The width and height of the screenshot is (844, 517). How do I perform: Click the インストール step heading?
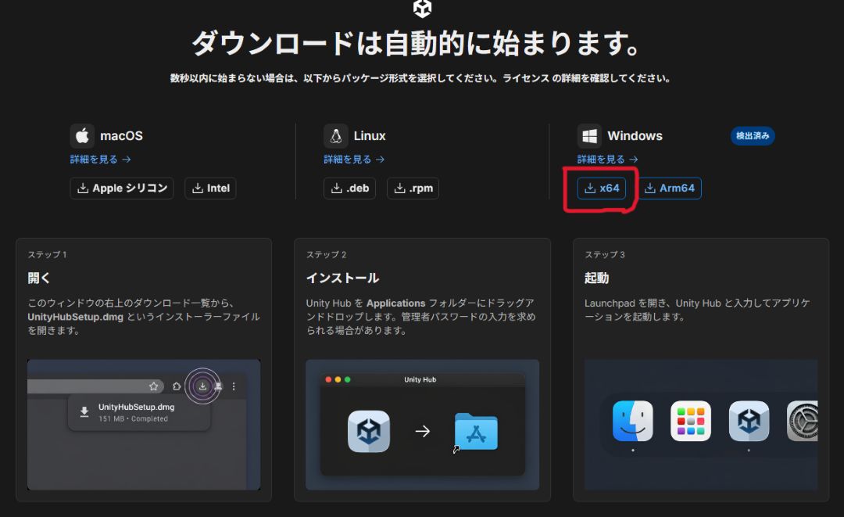tap(342, 278)
